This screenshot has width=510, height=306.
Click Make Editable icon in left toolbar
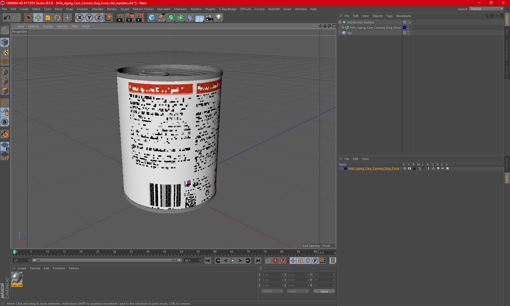pyautogui.click(x=5, y=30)
